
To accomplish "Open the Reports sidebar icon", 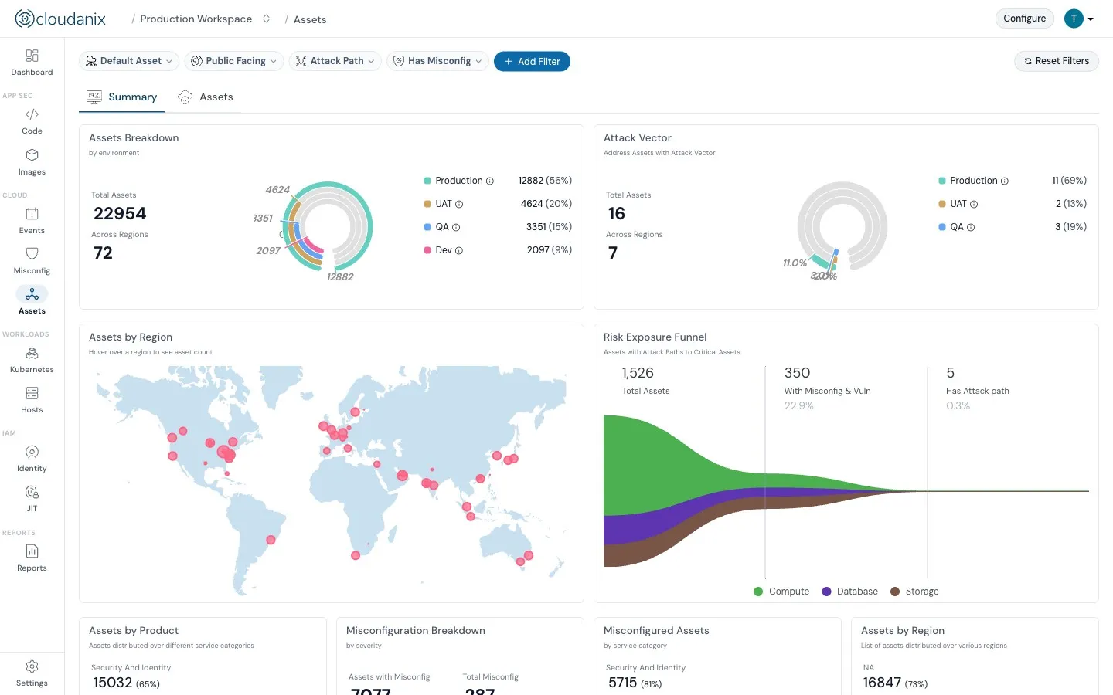I will 32,551.
